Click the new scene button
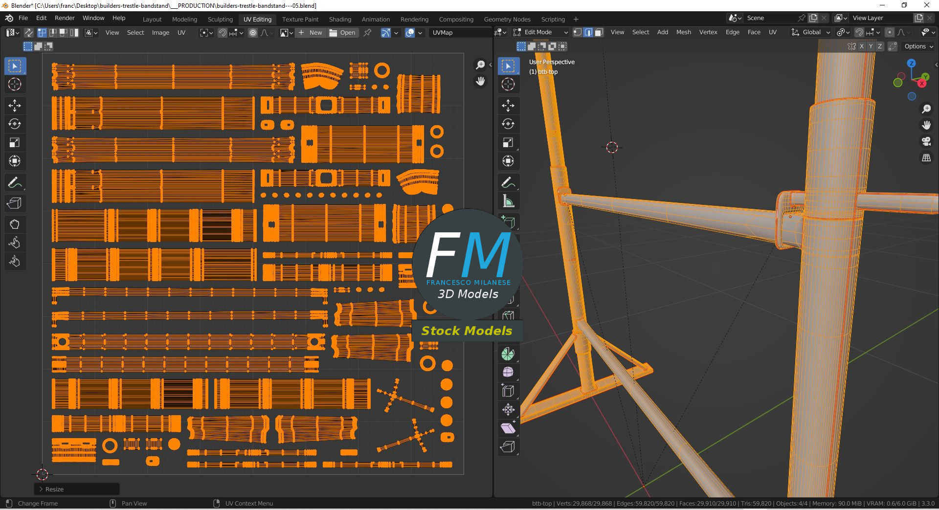The width and height of the screenshot is (939, 510). (x=813, y=18)
